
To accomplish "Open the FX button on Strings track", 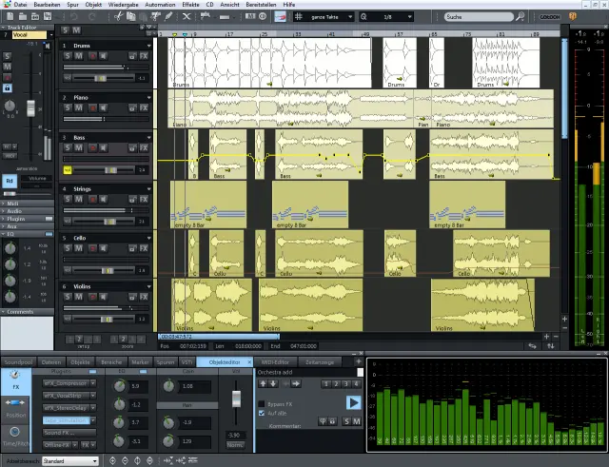I will point(144,201).
